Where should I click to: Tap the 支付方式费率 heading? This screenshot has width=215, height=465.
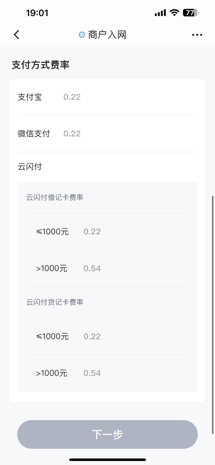click(x=41, y=65)
